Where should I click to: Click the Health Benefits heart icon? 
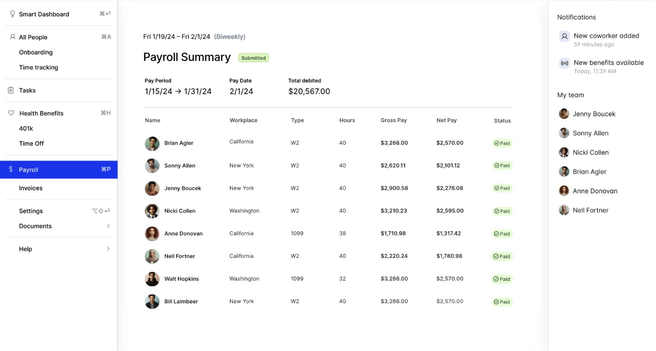[12, 113]
